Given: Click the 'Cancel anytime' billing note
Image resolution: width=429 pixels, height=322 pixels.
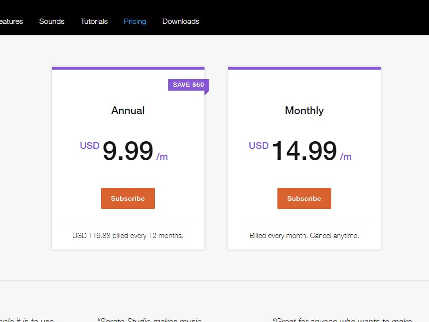Looking at the screenshot, I should (304, 236).
